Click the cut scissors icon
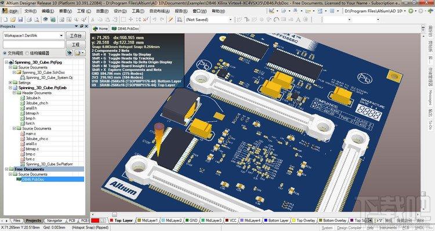The image size is (435, 231). pyautogui.click(x=92, y=19)
